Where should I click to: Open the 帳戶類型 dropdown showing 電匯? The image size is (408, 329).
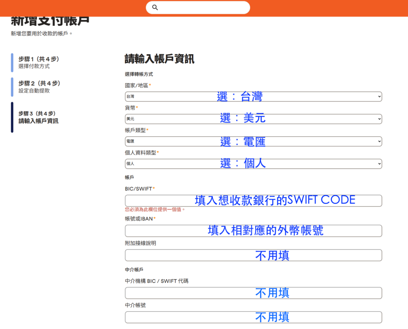(x=253, y=141)
